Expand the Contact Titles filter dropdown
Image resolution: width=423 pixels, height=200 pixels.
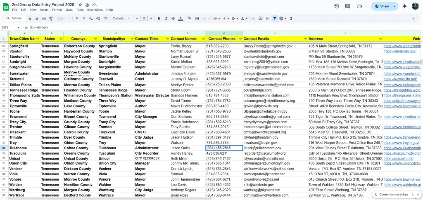coord(167,39)
